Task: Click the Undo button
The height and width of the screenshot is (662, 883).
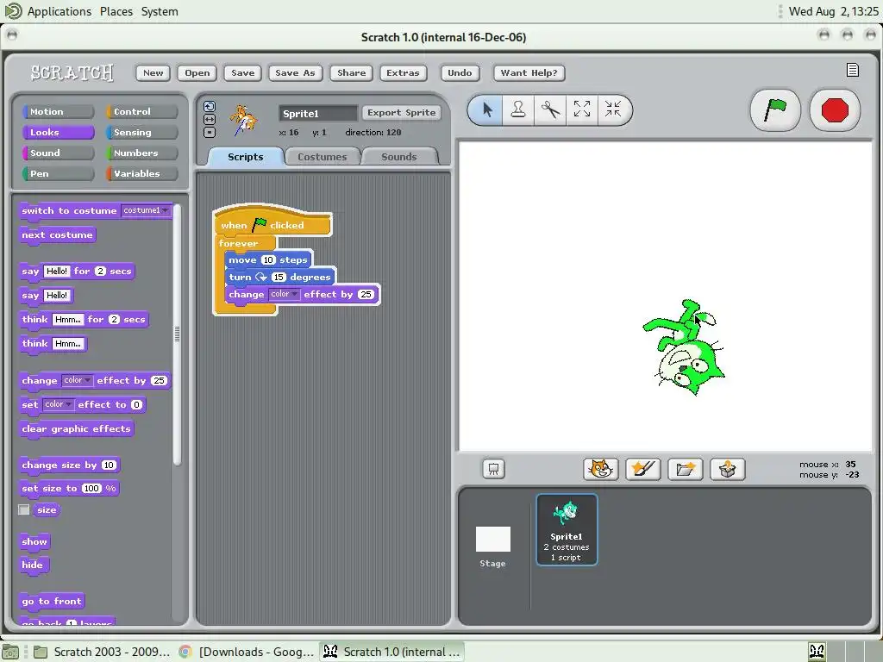Action: click(460, 72)
